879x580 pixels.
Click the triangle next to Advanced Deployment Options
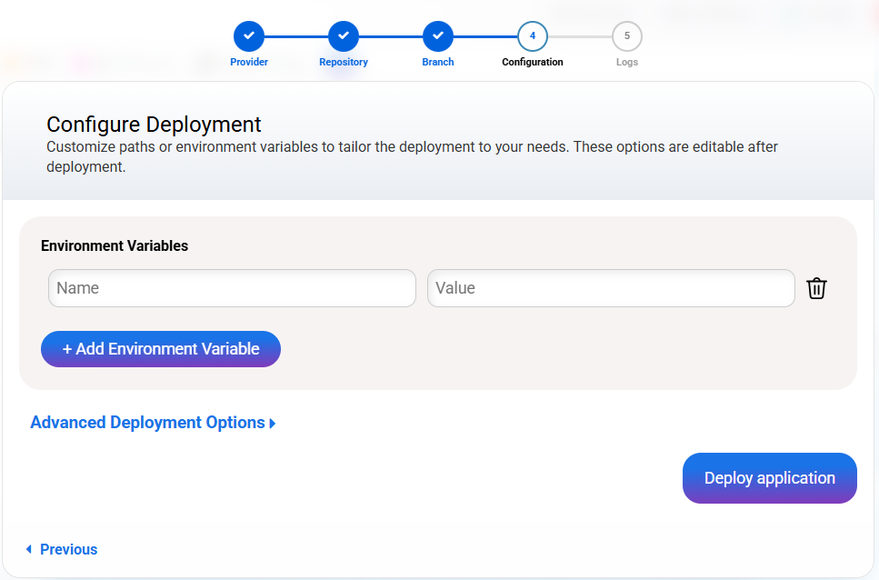273,424
